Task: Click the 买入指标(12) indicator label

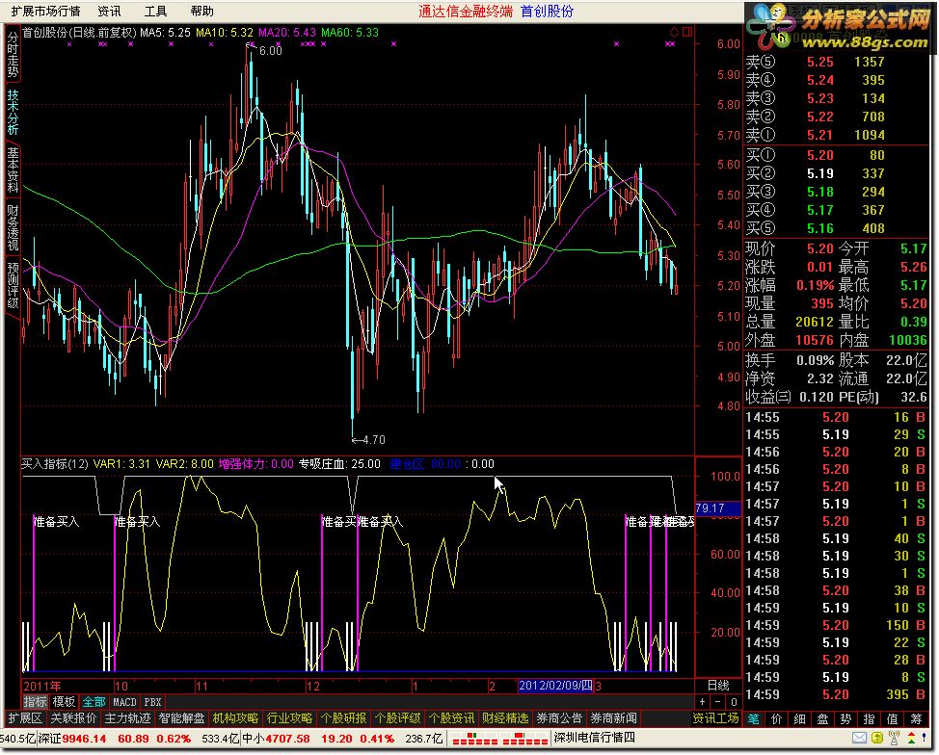Action: 55,464
